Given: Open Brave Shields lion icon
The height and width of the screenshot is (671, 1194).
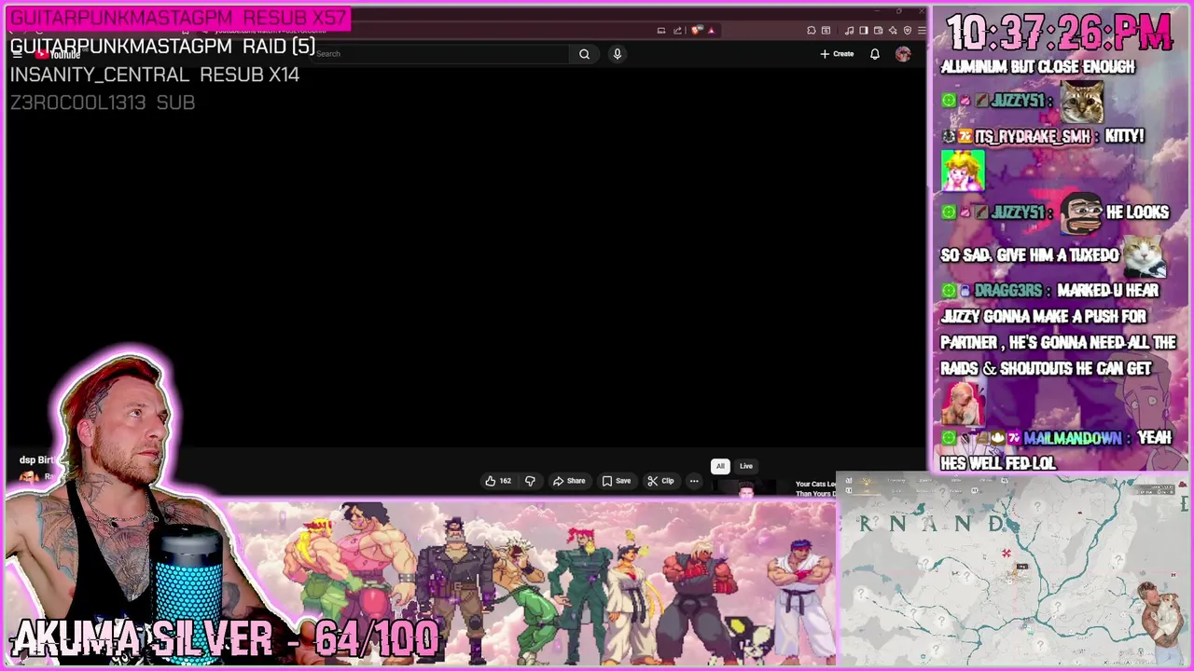Looking at the screenshot, I should pyautogui.click(x=695, y=31).
